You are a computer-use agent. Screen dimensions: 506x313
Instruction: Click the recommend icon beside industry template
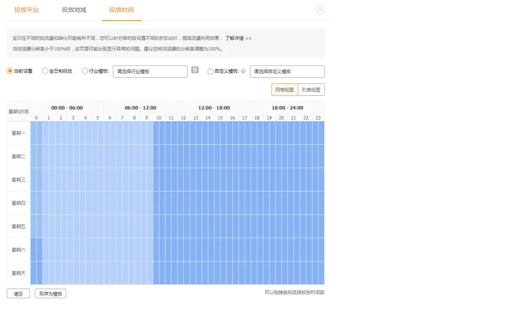click(195, 70)
